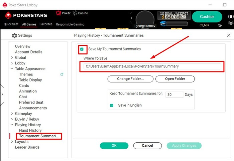The width and height of the screenshot is (234, 161).
Task: Expand the side panel arrow on left edge
Action: pos(2,95)
